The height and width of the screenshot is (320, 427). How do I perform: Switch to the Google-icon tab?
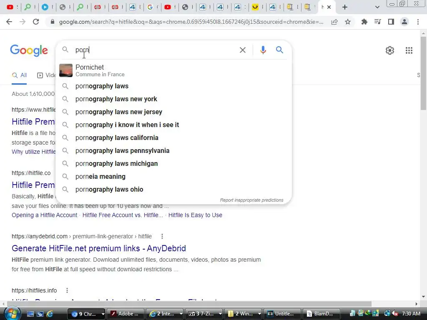click(150, 7)
